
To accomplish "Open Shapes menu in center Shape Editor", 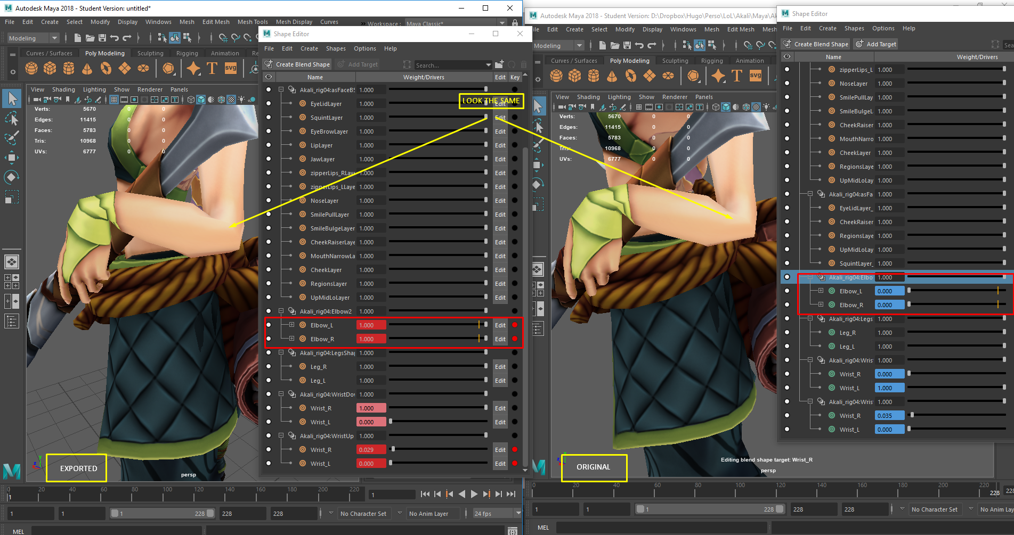I will (336, 48).
